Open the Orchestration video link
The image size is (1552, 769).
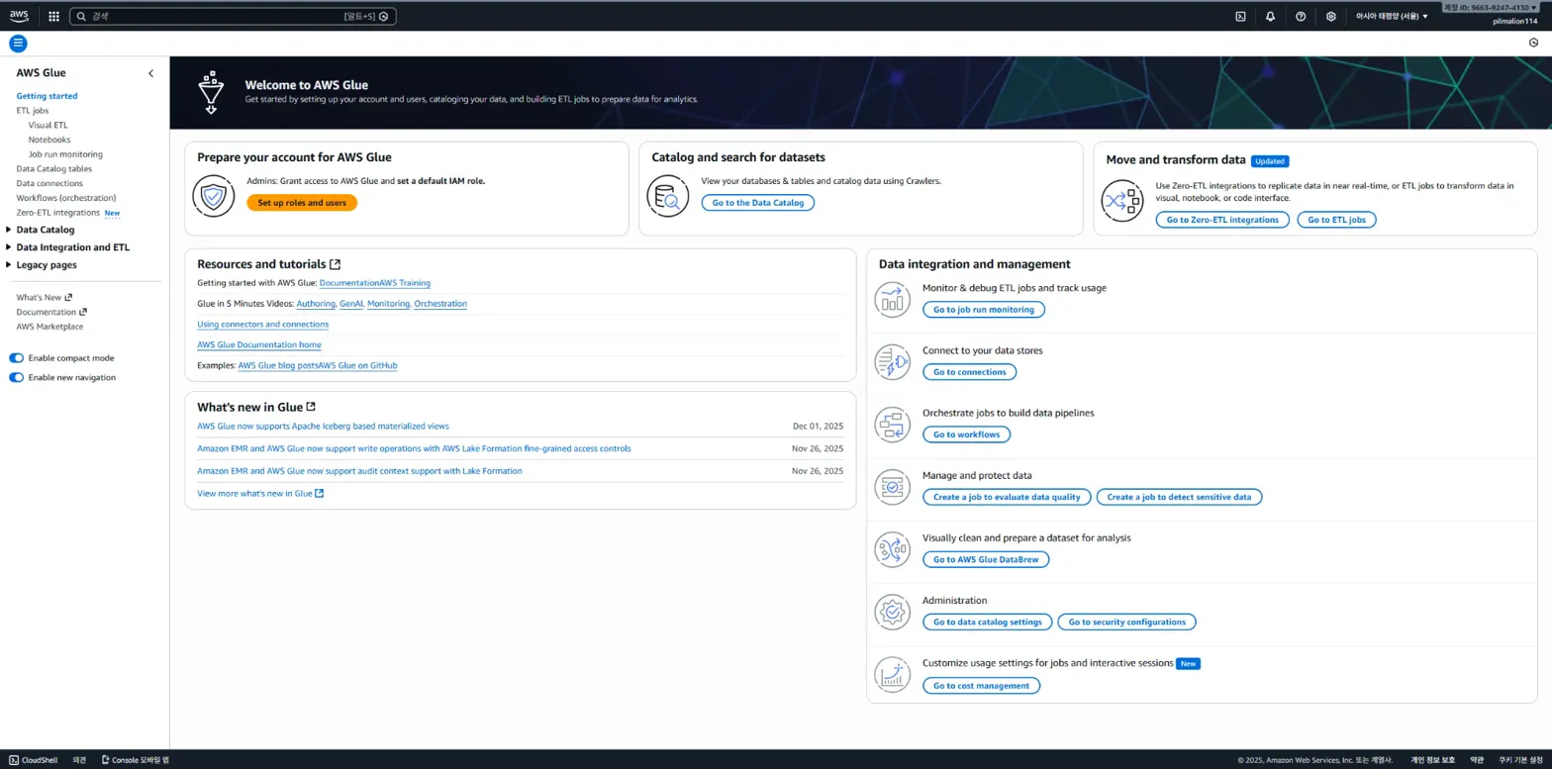click(440, 304)
